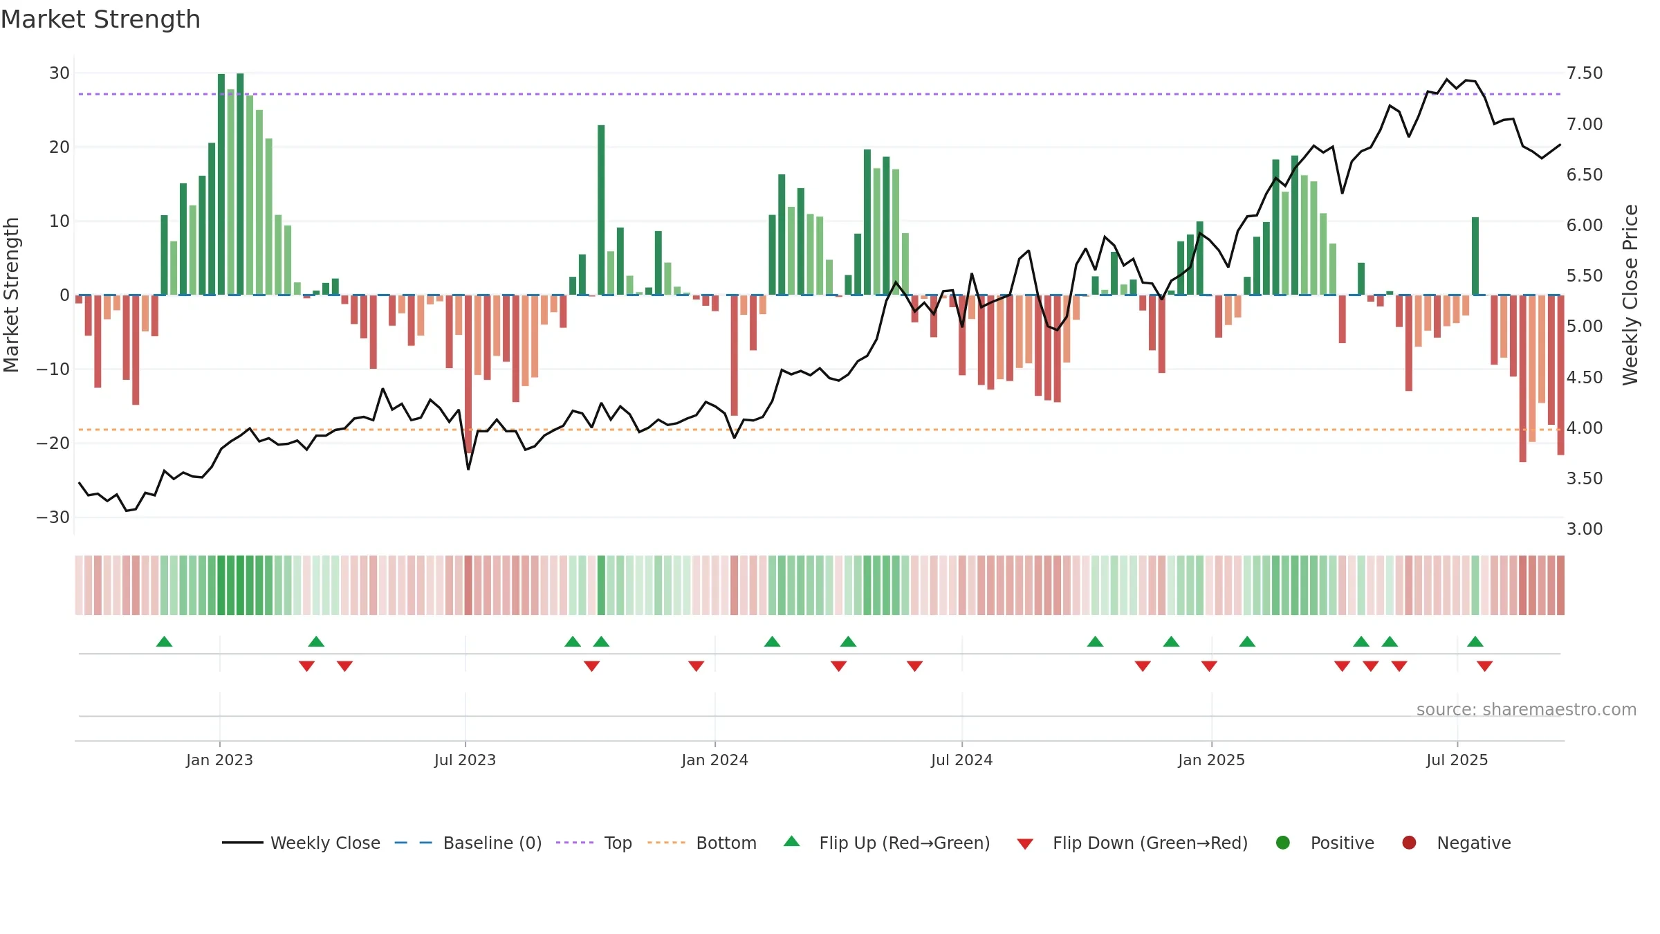Click the Jul 2024 axis label
Screen dimensions: 1660x934
[961, 760]
